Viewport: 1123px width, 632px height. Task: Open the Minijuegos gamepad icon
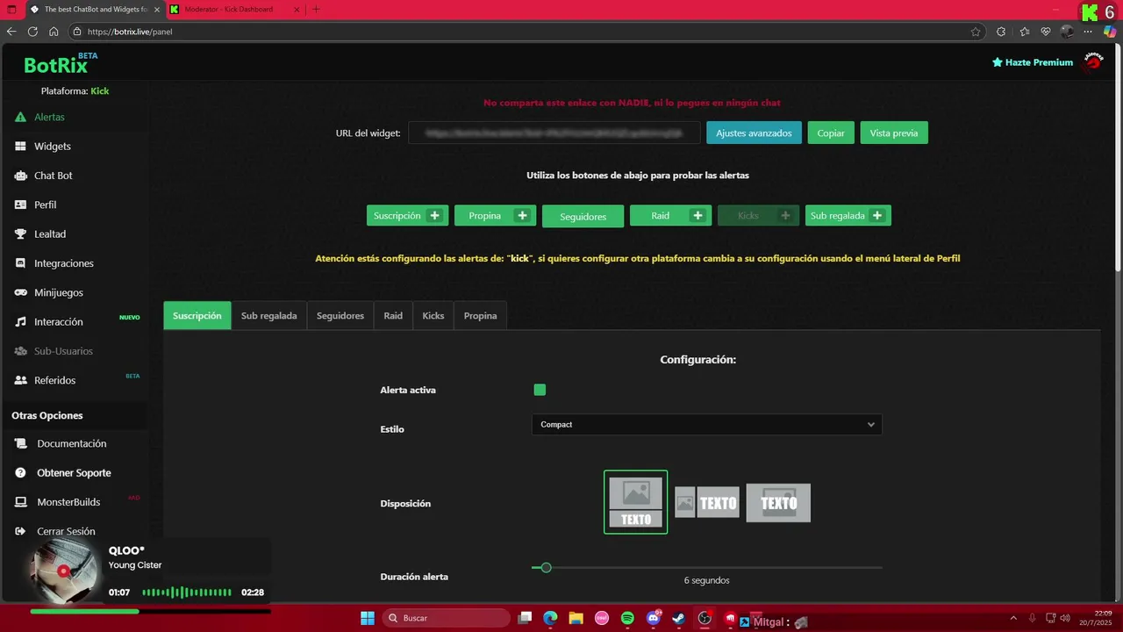tap(20, 292)
